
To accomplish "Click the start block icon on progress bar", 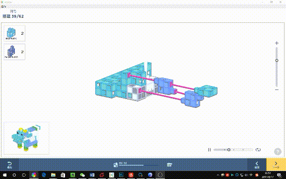I will 116,165.
